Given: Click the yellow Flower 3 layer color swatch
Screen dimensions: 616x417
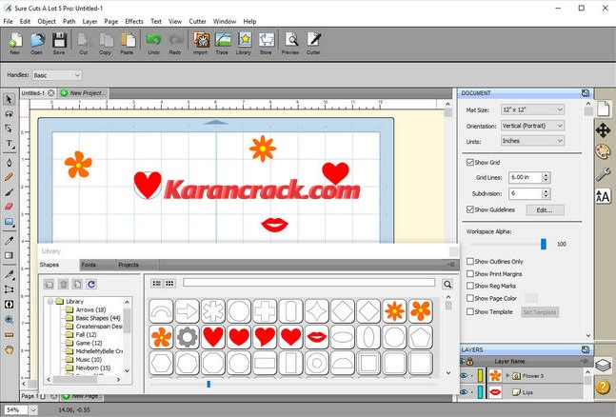Looking at the screenshot, I should (480, 376).
